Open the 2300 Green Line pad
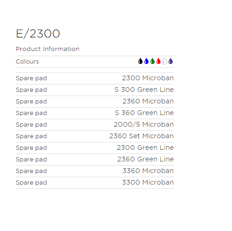232x231 pixels. [145, 148]
